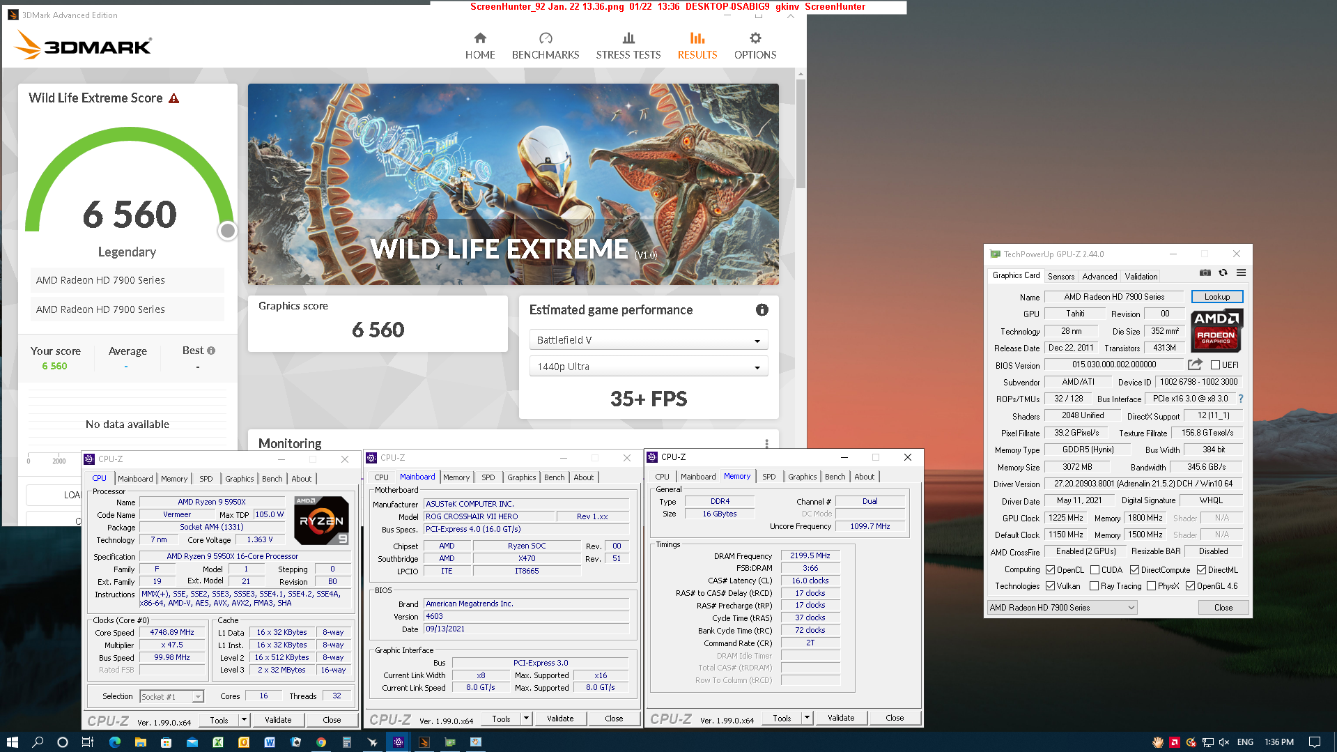Click the 3DMark logo

coord(83,45)
